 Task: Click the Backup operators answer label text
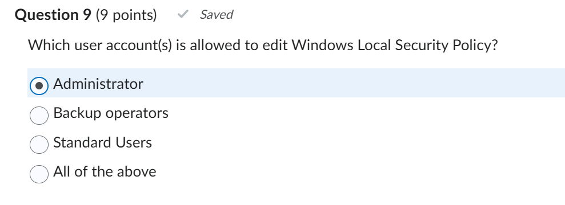(111, 113)
